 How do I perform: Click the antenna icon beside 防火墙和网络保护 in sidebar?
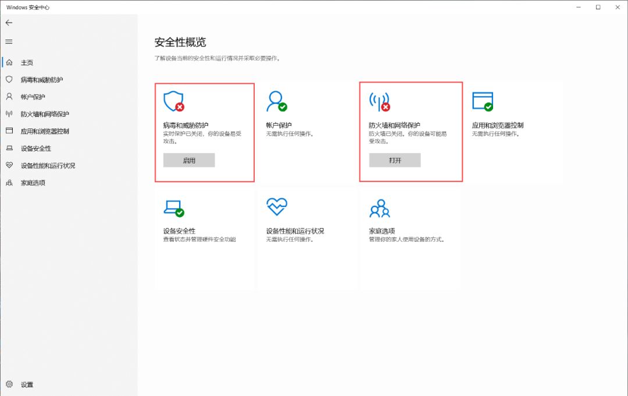(x=9, y=114)
